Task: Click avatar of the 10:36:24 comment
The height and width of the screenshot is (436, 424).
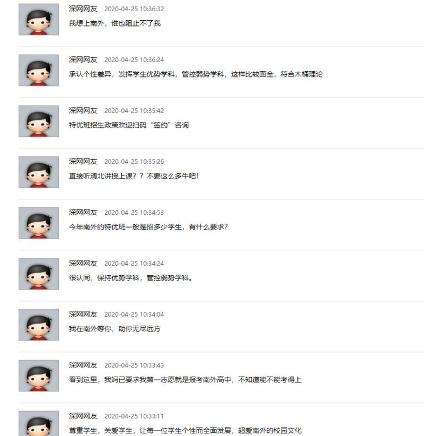Action: pyautogui.click(x=39, y=71)
